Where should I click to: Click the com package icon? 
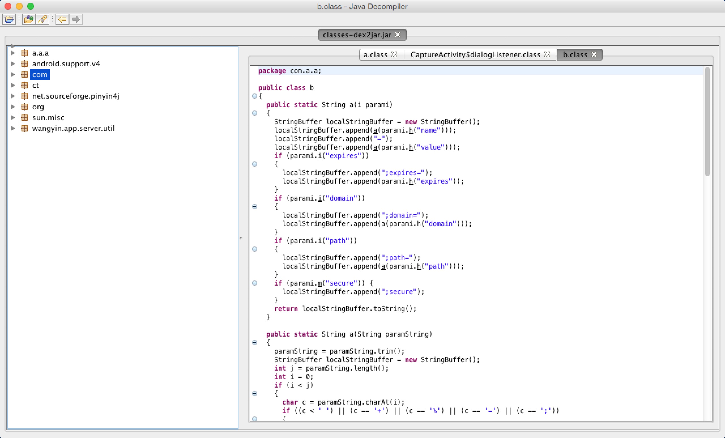[25, 75]
